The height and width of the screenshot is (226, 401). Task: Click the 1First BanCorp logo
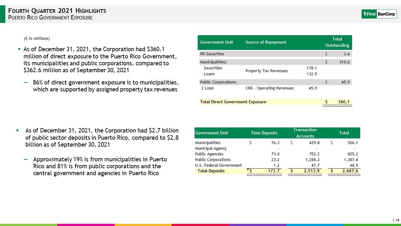[x=379, y=14]
